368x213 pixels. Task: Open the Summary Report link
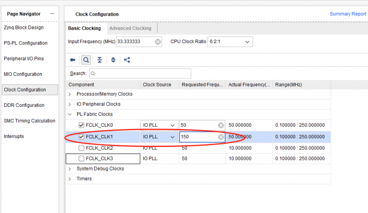(x=347, y=14)
